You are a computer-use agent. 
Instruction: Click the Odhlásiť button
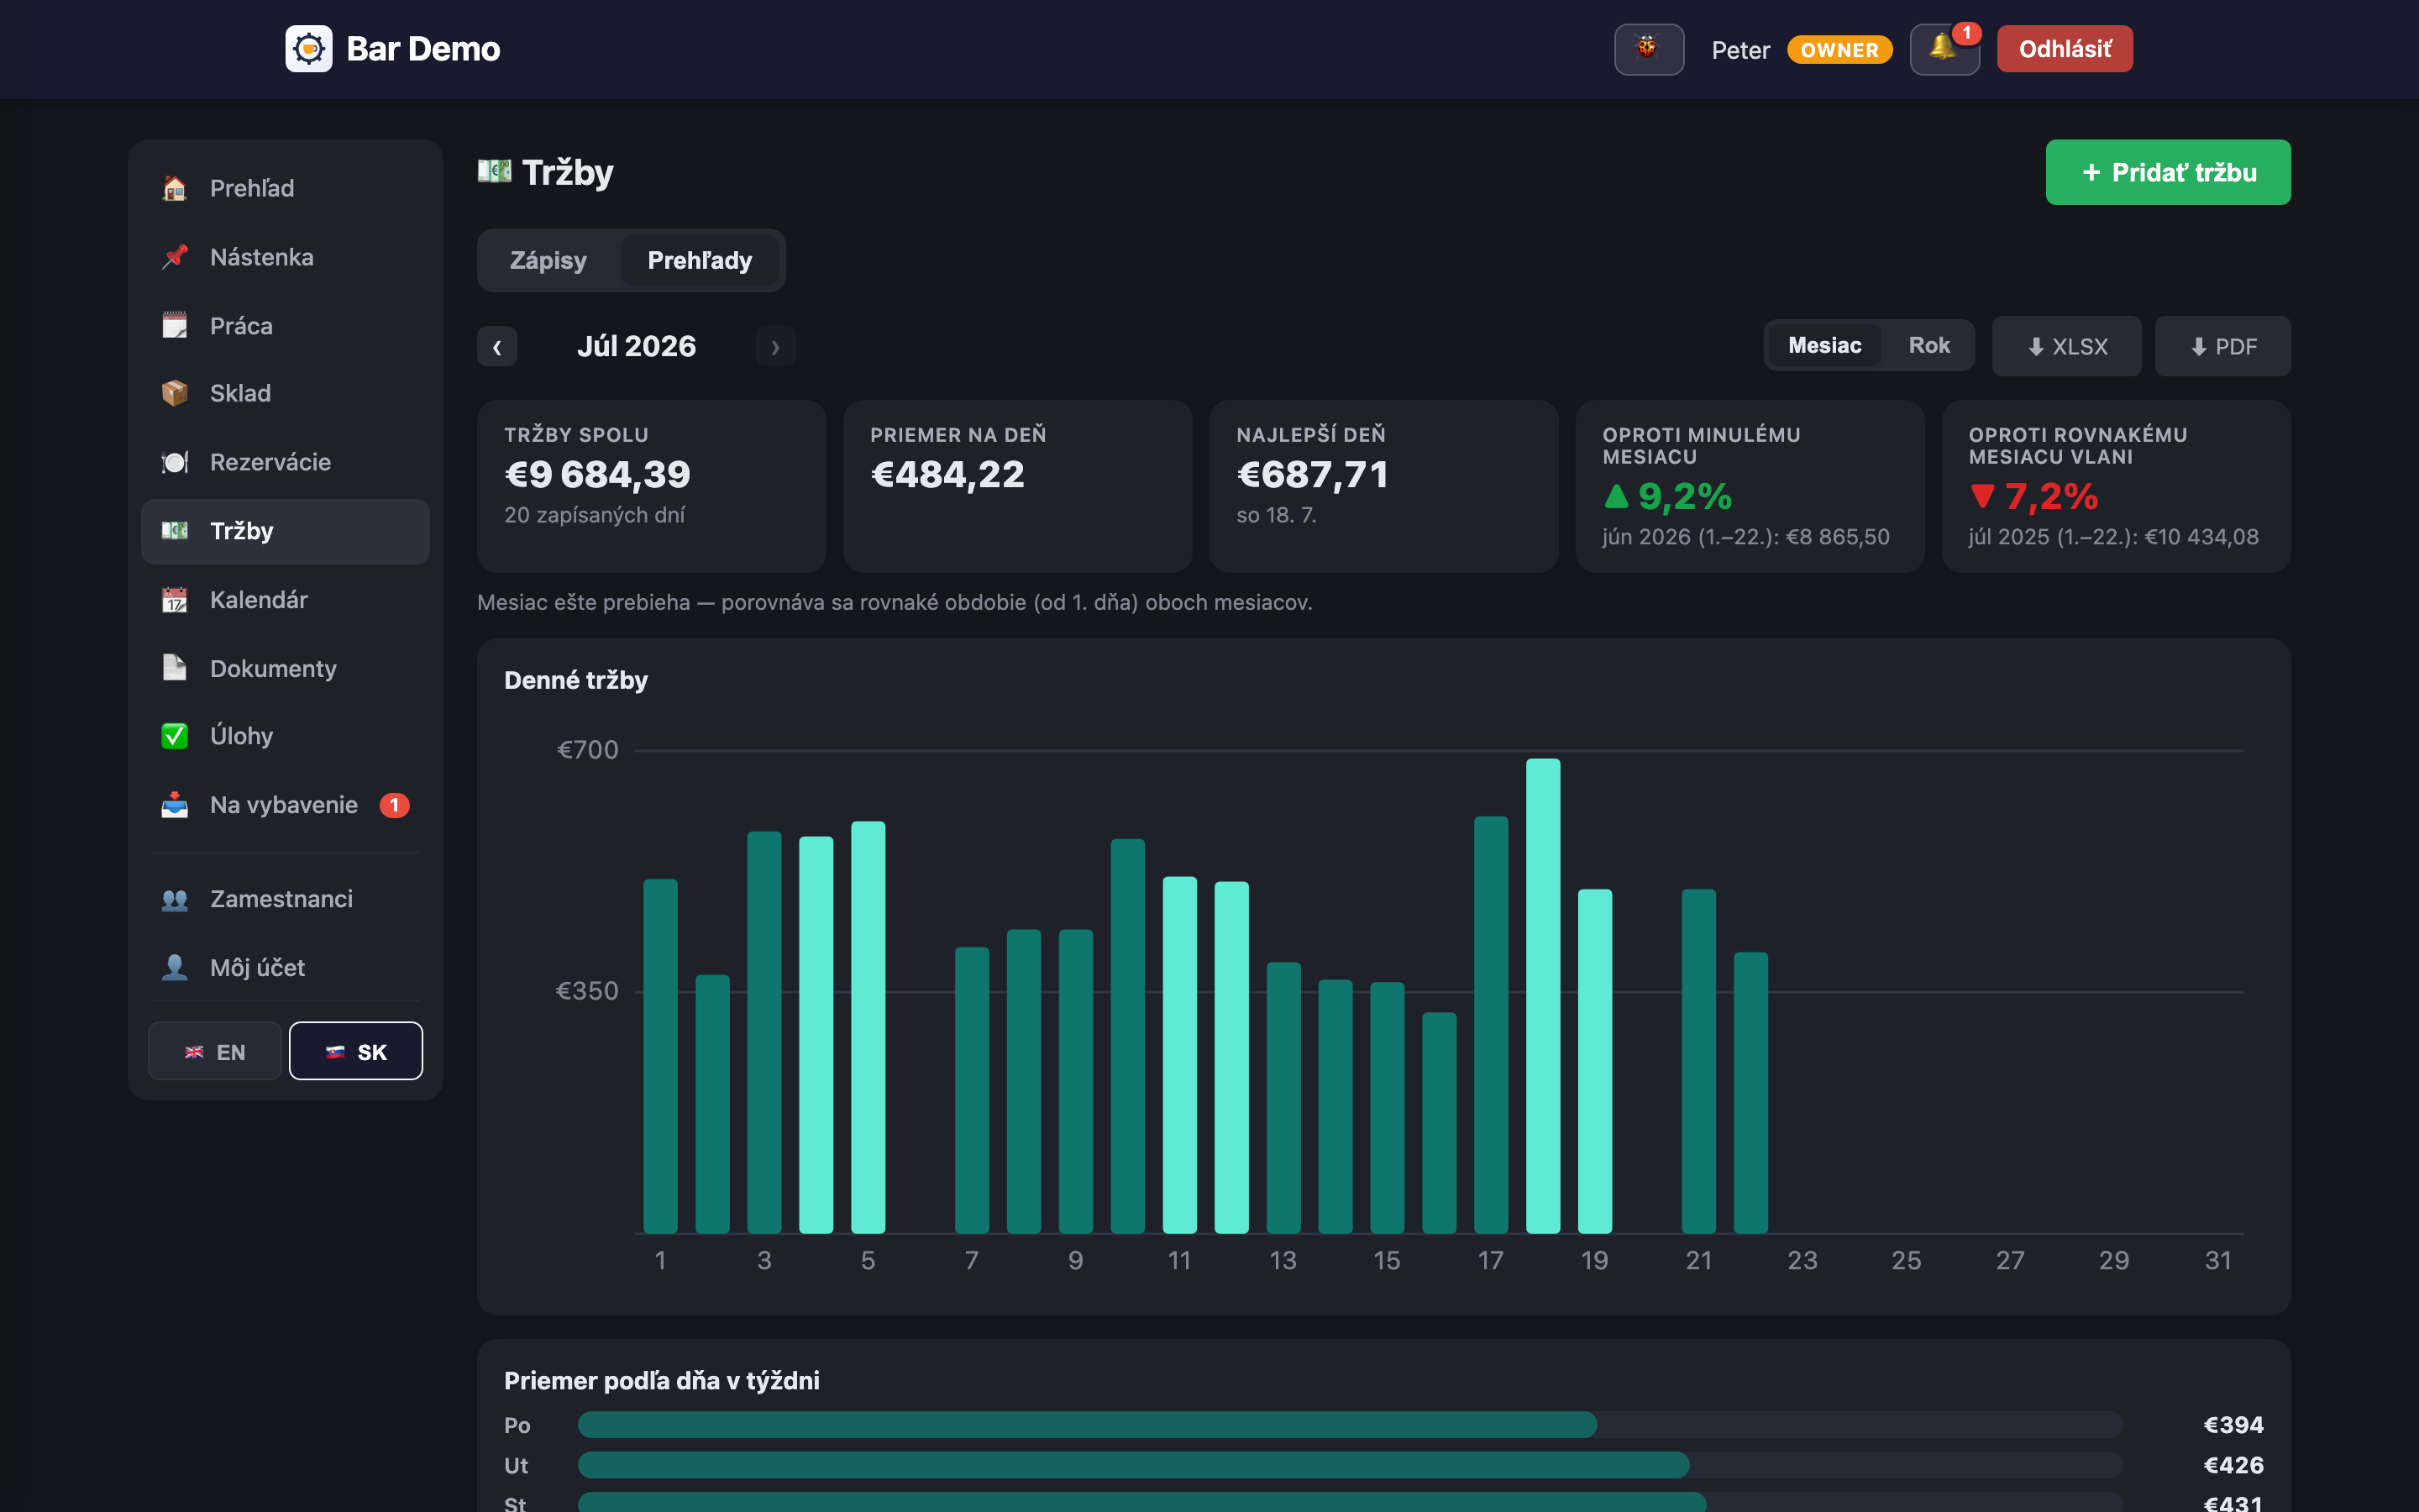[2065, 49]
